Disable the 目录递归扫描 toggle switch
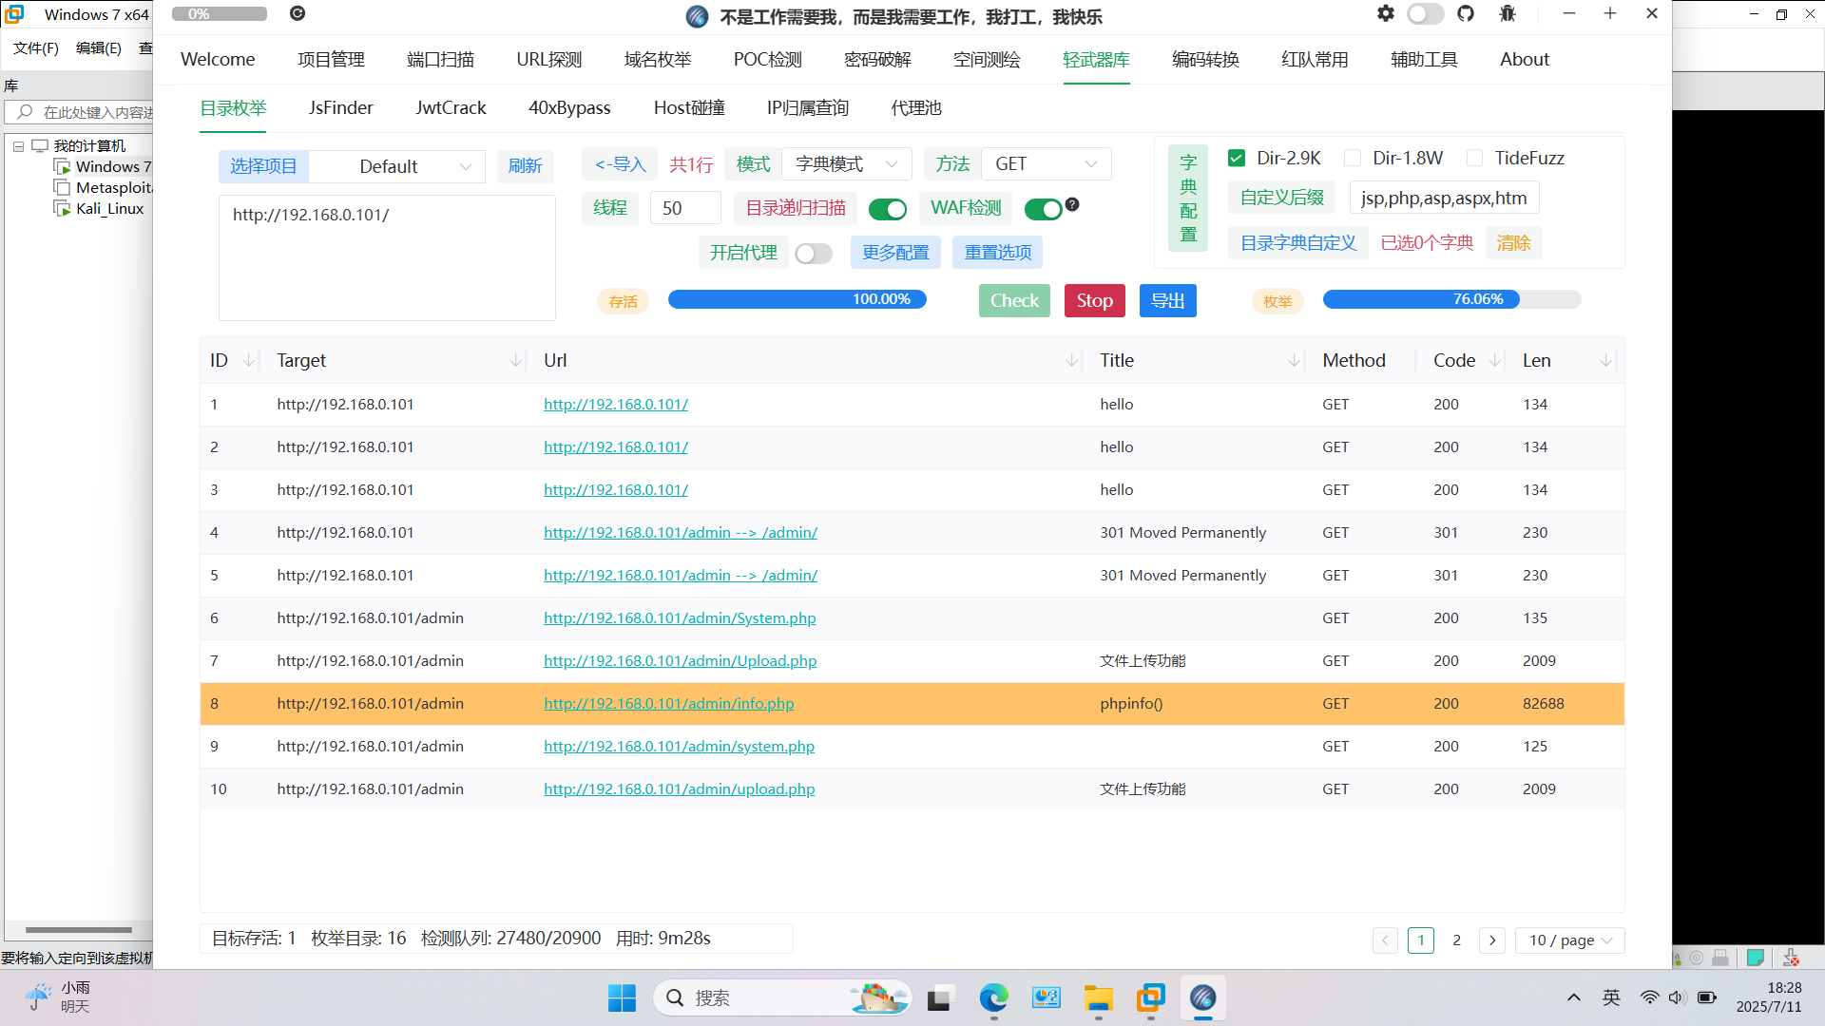The width and height of the screenshot is (1825, 1026). click(x=888, y=208)
